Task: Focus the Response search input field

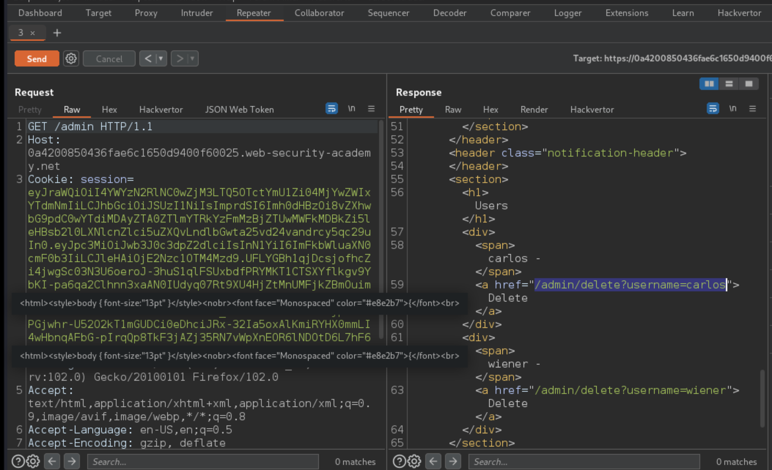Action: 584,462
